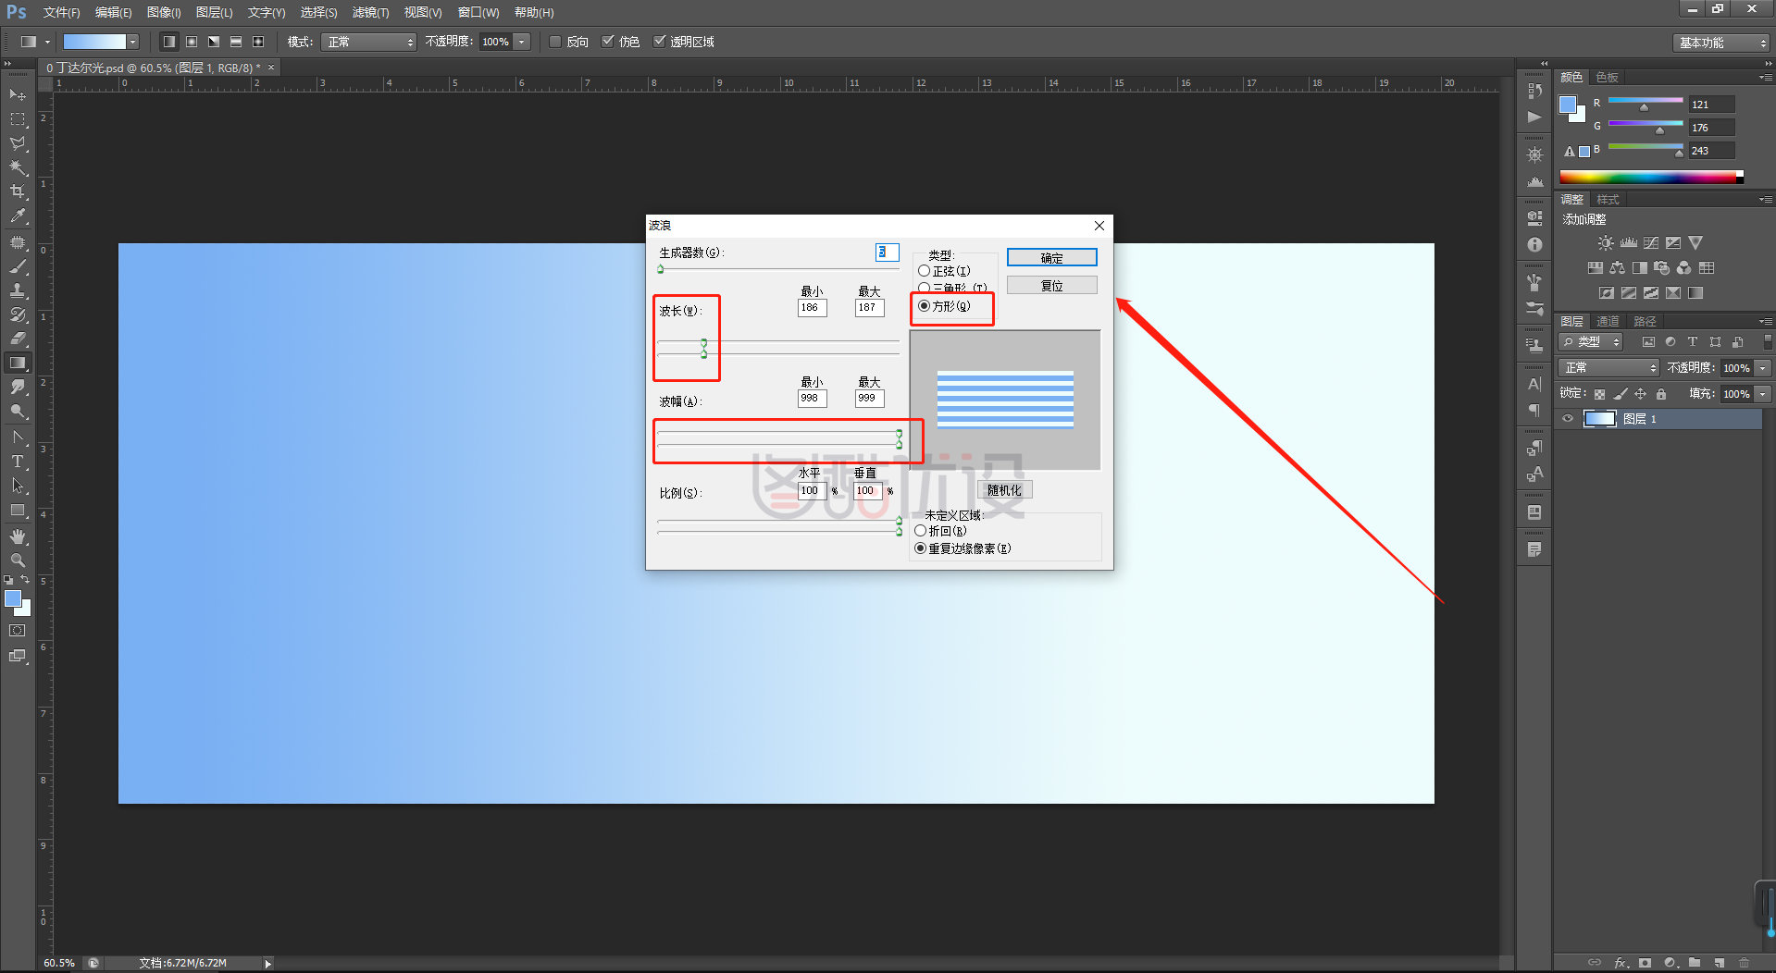Toggle the 反向 checkbox
1776x973 pixels.
[x=555, y=42]
